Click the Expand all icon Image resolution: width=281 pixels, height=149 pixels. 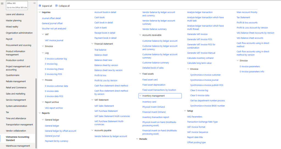(x=40, y=6)
